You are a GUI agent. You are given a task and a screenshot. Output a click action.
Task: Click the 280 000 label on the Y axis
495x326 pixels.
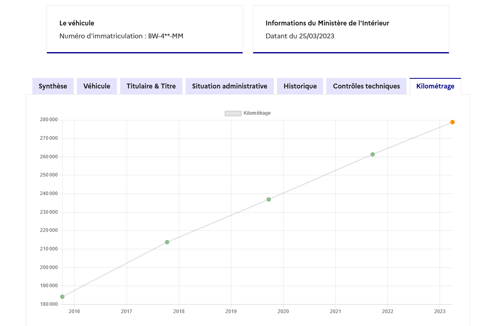pyautogui.click(x=49, y=120)
